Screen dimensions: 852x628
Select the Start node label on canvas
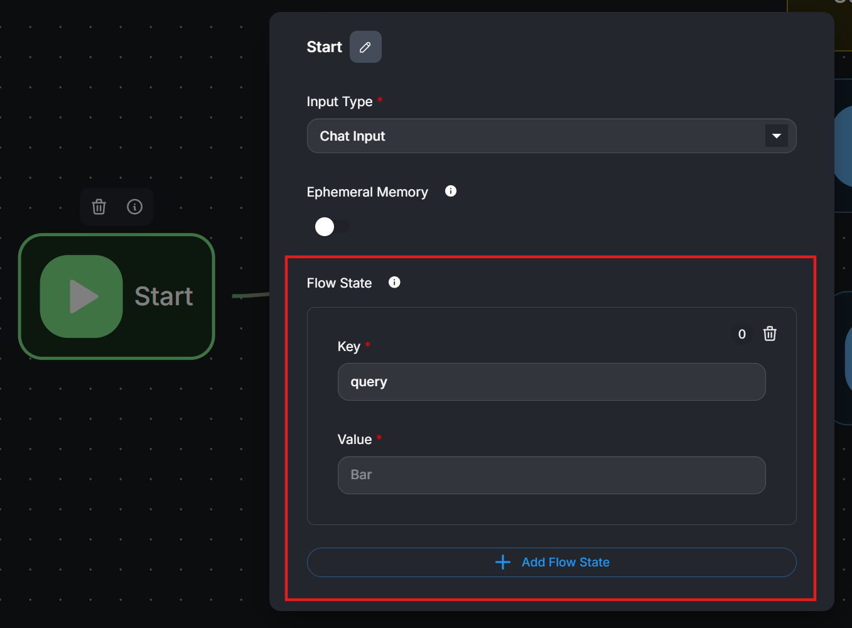pos(164,296)
